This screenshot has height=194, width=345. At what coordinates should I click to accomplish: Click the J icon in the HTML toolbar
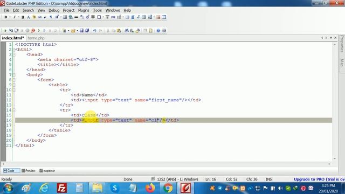pyautogui.click(x=139, y=17)
